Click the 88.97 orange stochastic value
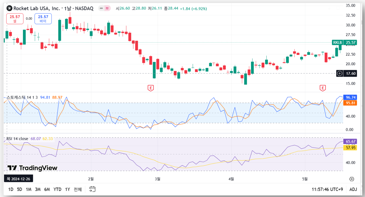 [x=57, y=98]
